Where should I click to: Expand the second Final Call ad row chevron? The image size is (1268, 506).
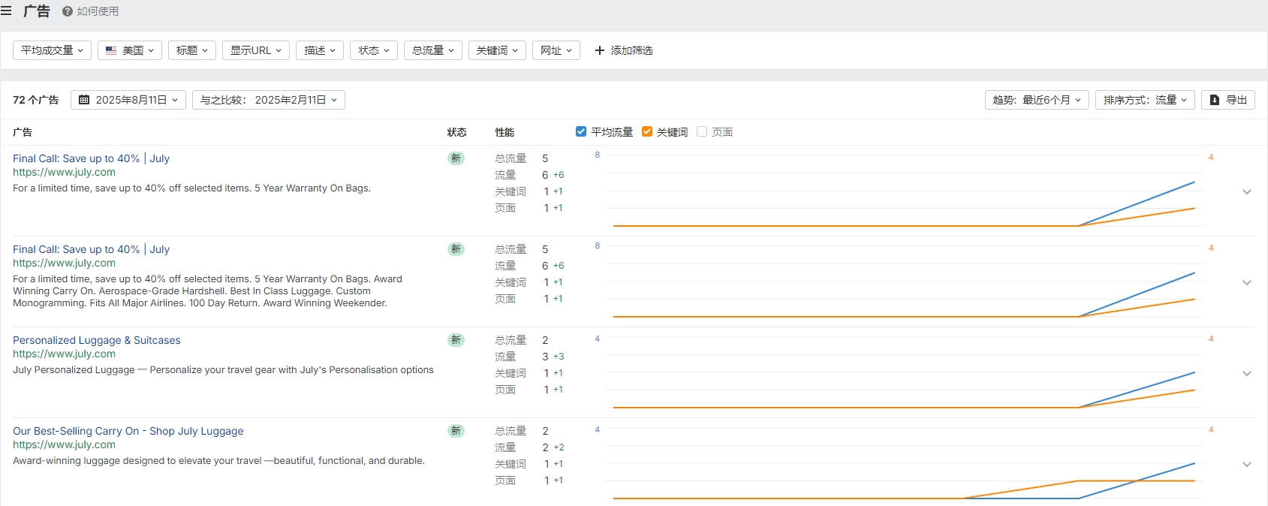(x=1247, y=283)
